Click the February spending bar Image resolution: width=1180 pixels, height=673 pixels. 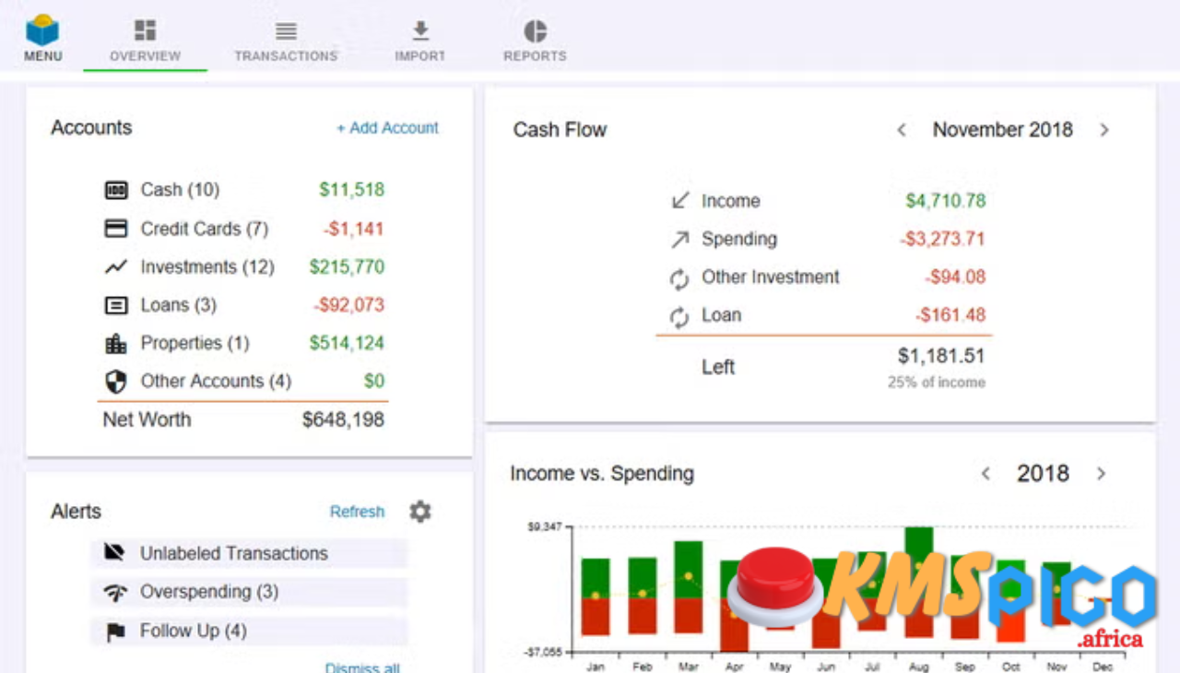pos(643,616)
